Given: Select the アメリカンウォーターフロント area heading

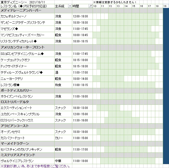Looking at the screenshot, I should [27, 47].
